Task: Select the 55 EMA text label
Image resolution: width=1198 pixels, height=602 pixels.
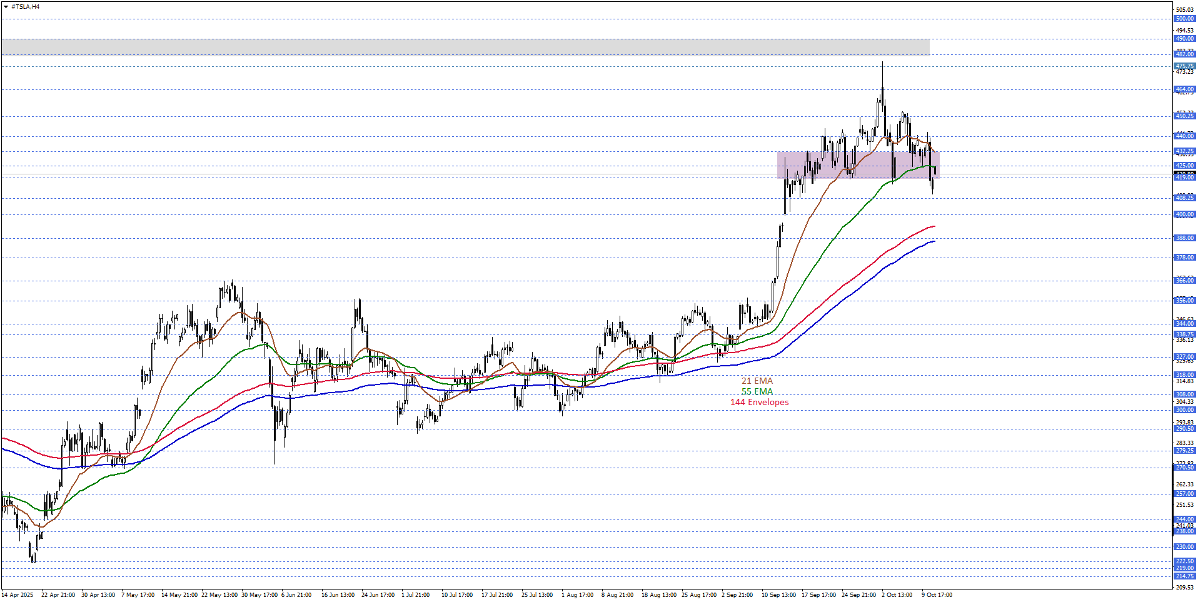Action: pyautogui.click(x=757, y=391)
